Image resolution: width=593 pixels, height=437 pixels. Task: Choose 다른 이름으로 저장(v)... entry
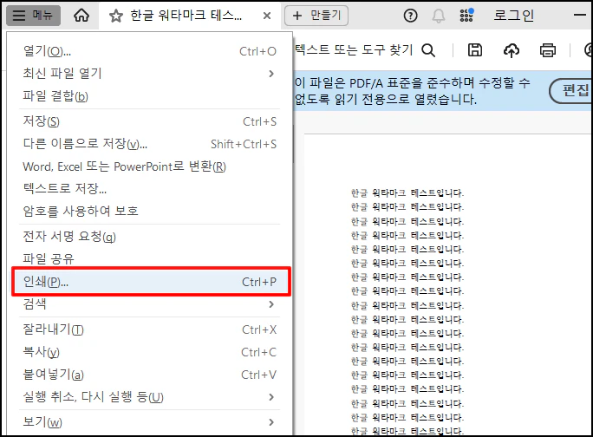pos(149,144)
